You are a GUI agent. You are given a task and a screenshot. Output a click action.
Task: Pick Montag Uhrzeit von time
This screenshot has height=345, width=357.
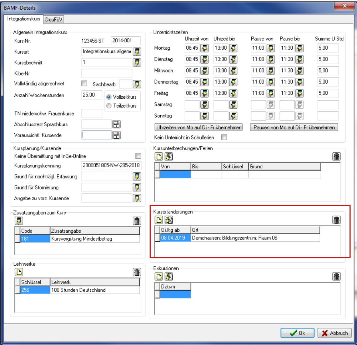205,48
